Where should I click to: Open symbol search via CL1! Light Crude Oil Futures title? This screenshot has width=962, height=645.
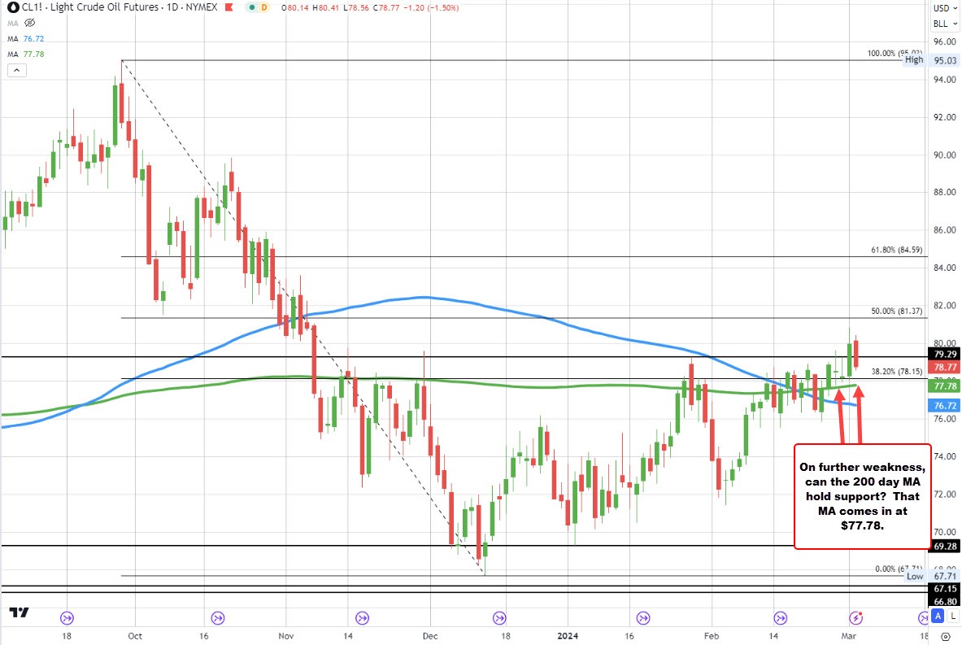(x=120, y=7)
